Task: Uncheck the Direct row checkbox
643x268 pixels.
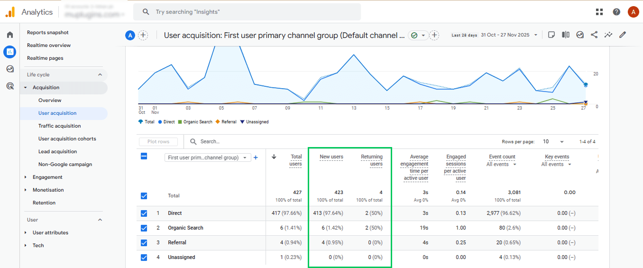Action: 144,213
